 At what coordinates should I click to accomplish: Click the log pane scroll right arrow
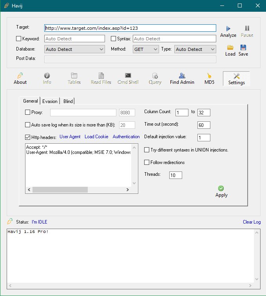pos(250,285)
